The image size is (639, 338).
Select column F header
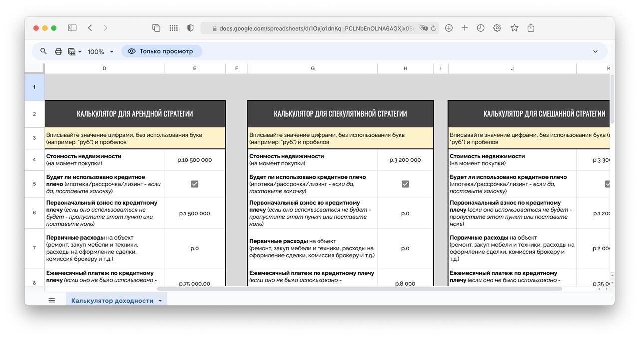(x=236, y=68)
